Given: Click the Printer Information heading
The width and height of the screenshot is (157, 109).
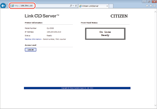Looking at the screenshot, I should (34, 23).
